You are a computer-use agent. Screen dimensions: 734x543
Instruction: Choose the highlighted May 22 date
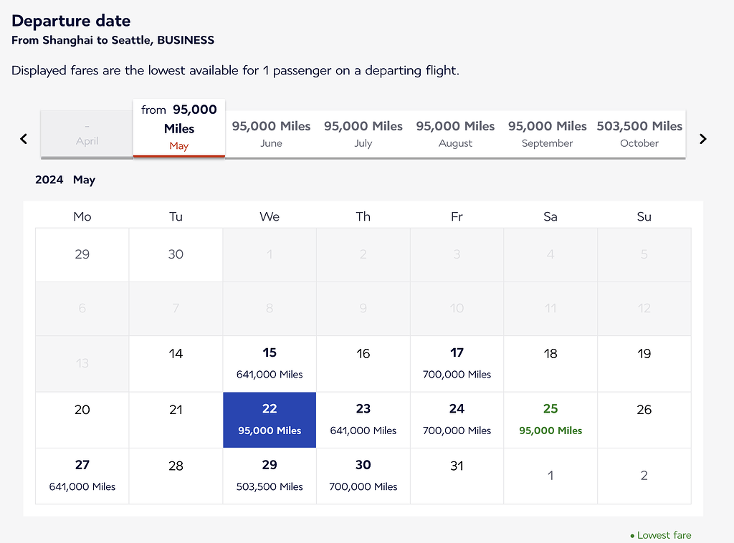point(270,420)
